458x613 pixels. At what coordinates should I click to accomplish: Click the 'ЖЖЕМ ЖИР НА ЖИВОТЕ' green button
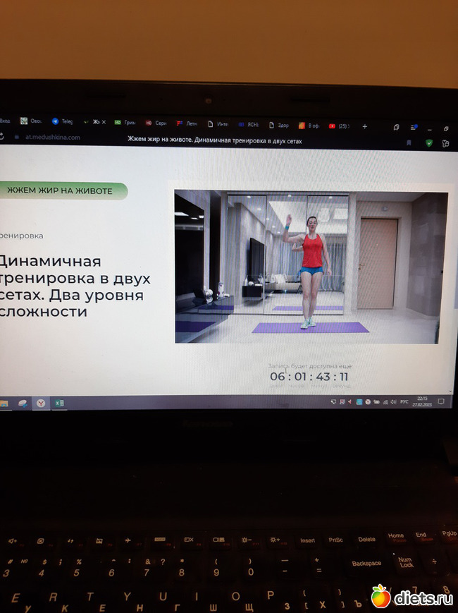[x=60, y=190]
